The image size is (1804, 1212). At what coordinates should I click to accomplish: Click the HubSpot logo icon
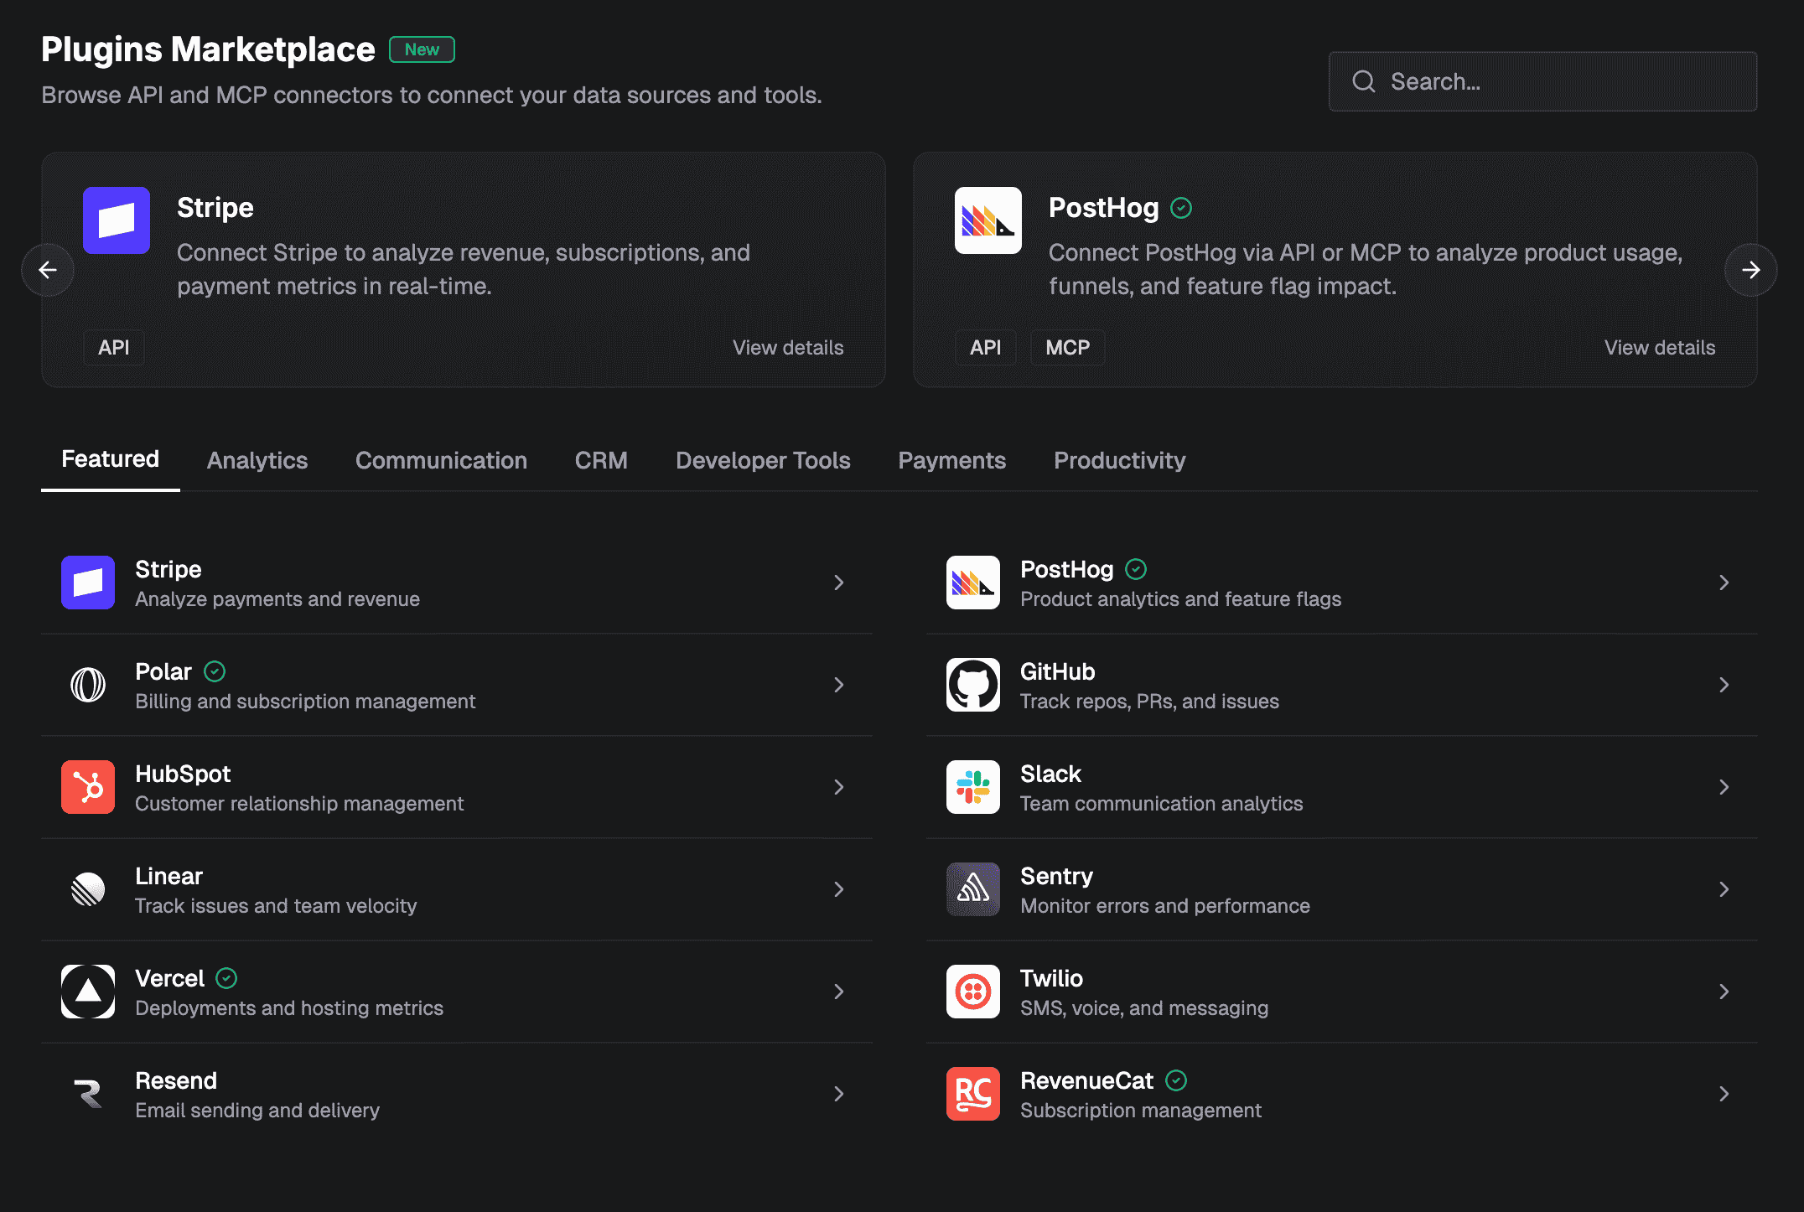point(88,787)
